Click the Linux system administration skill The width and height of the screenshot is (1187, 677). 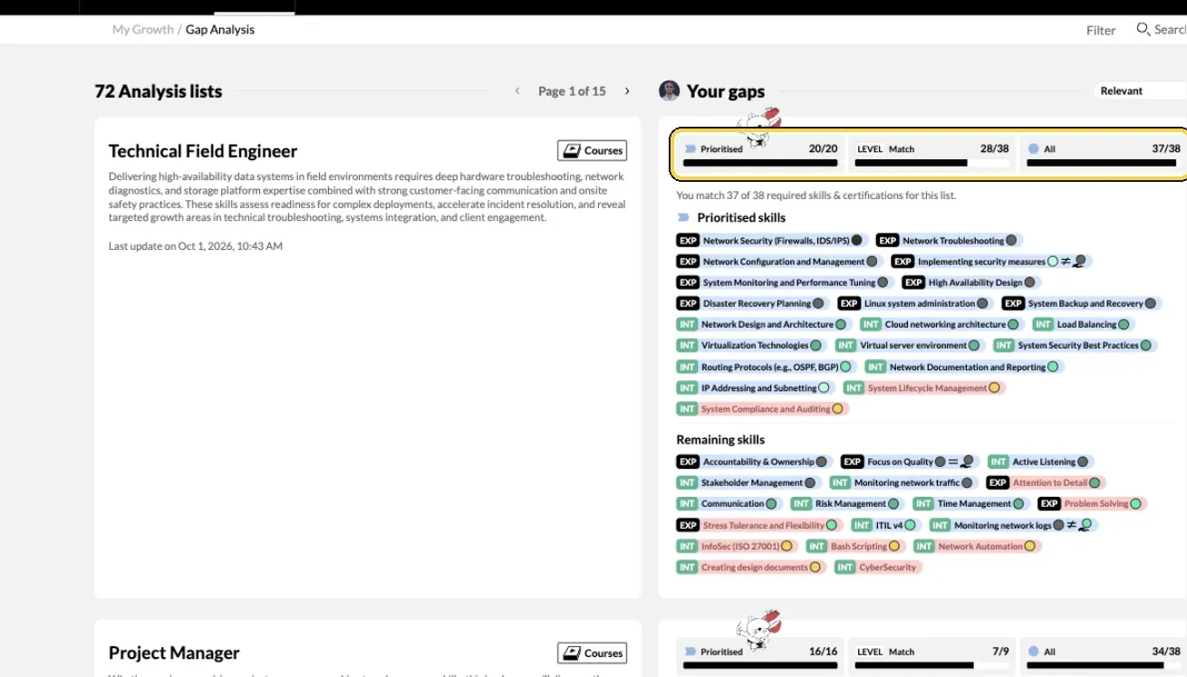coord(915,304)
